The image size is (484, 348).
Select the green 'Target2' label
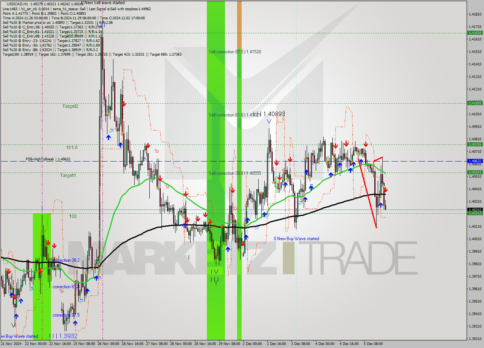tap(70, 106)
